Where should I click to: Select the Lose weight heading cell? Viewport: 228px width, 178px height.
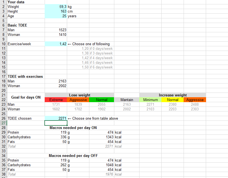click(79, 95)
